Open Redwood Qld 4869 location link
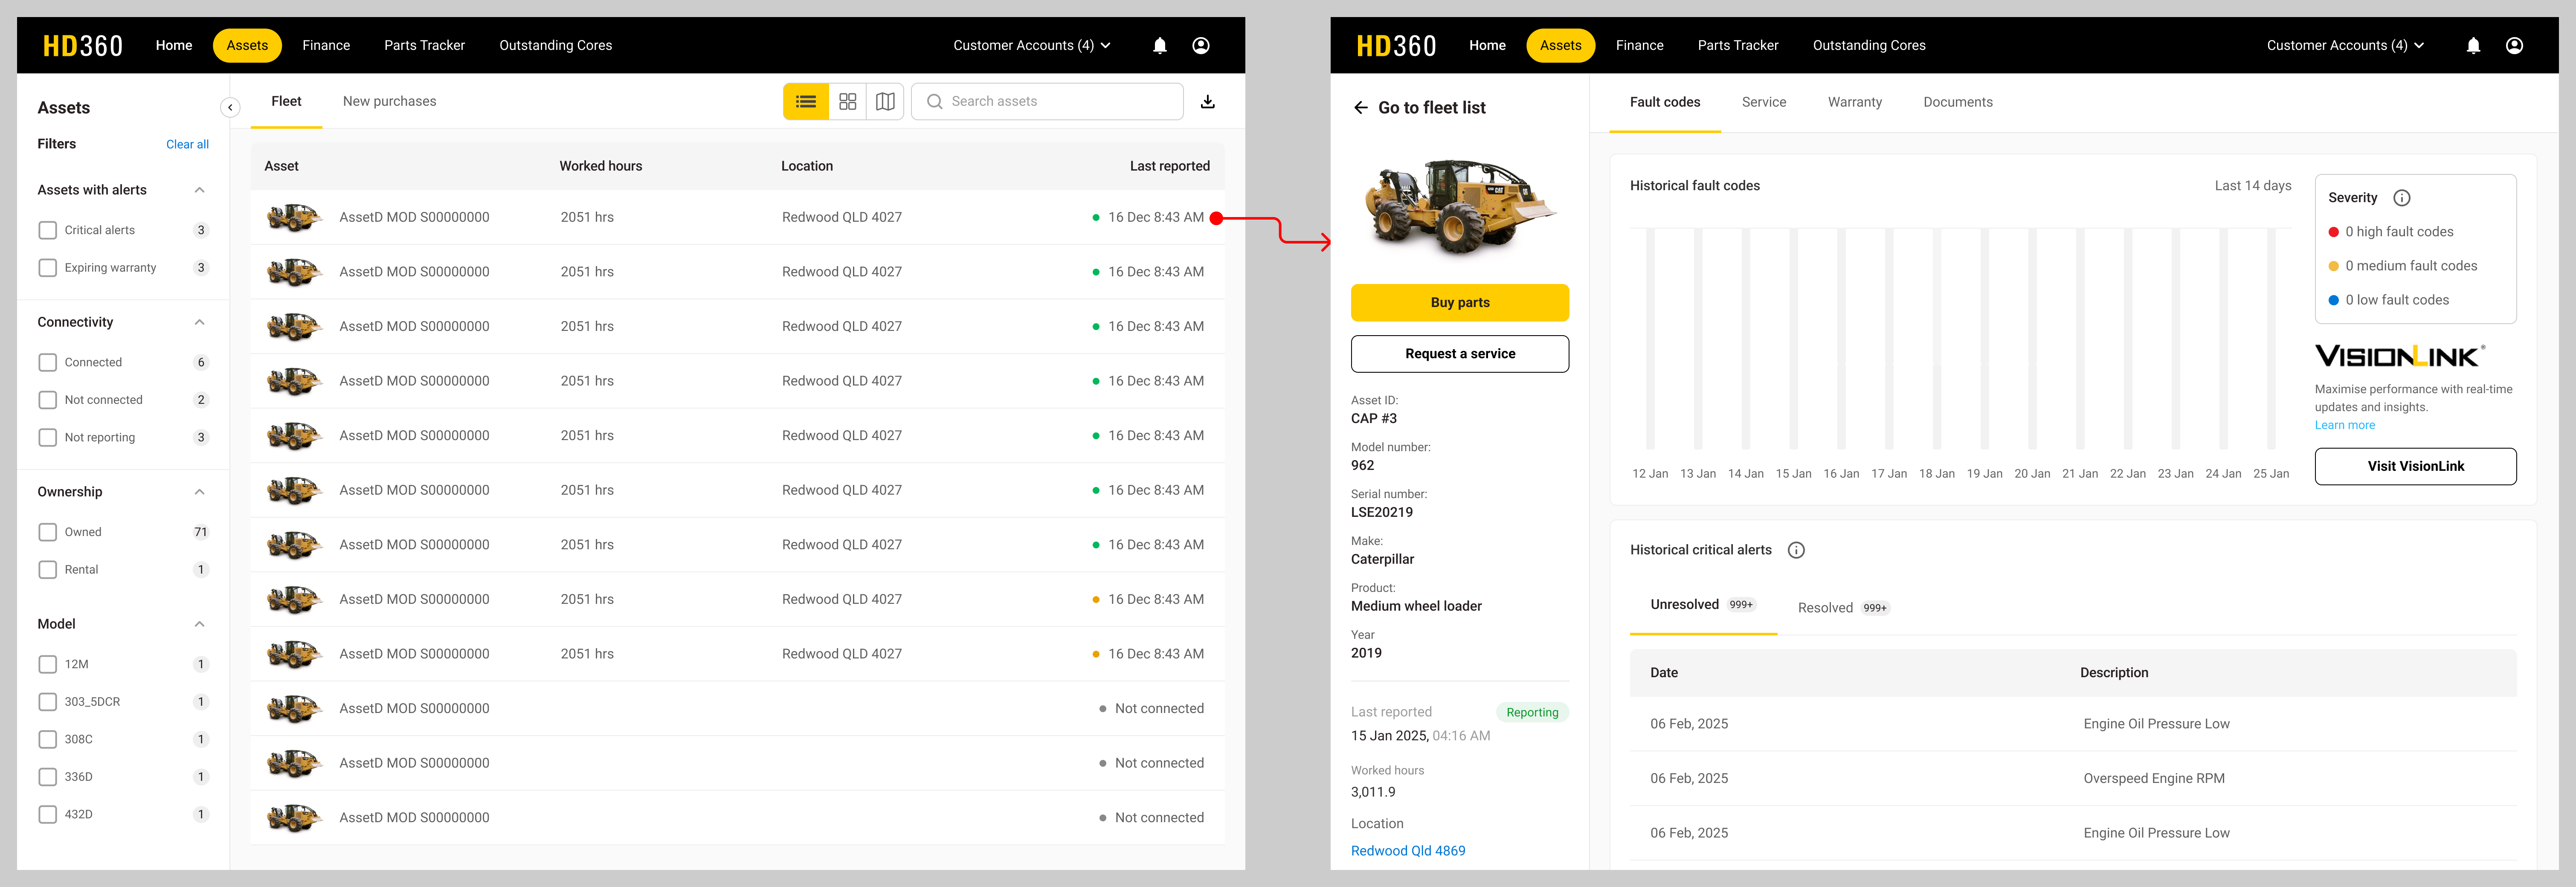 (x=1407, y=851)
